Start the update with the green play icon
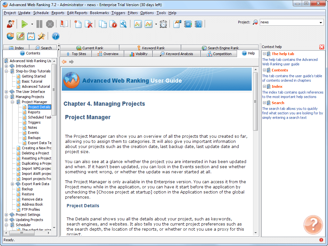This screenshot has height=246, width=328. click(x=24, y=24)
